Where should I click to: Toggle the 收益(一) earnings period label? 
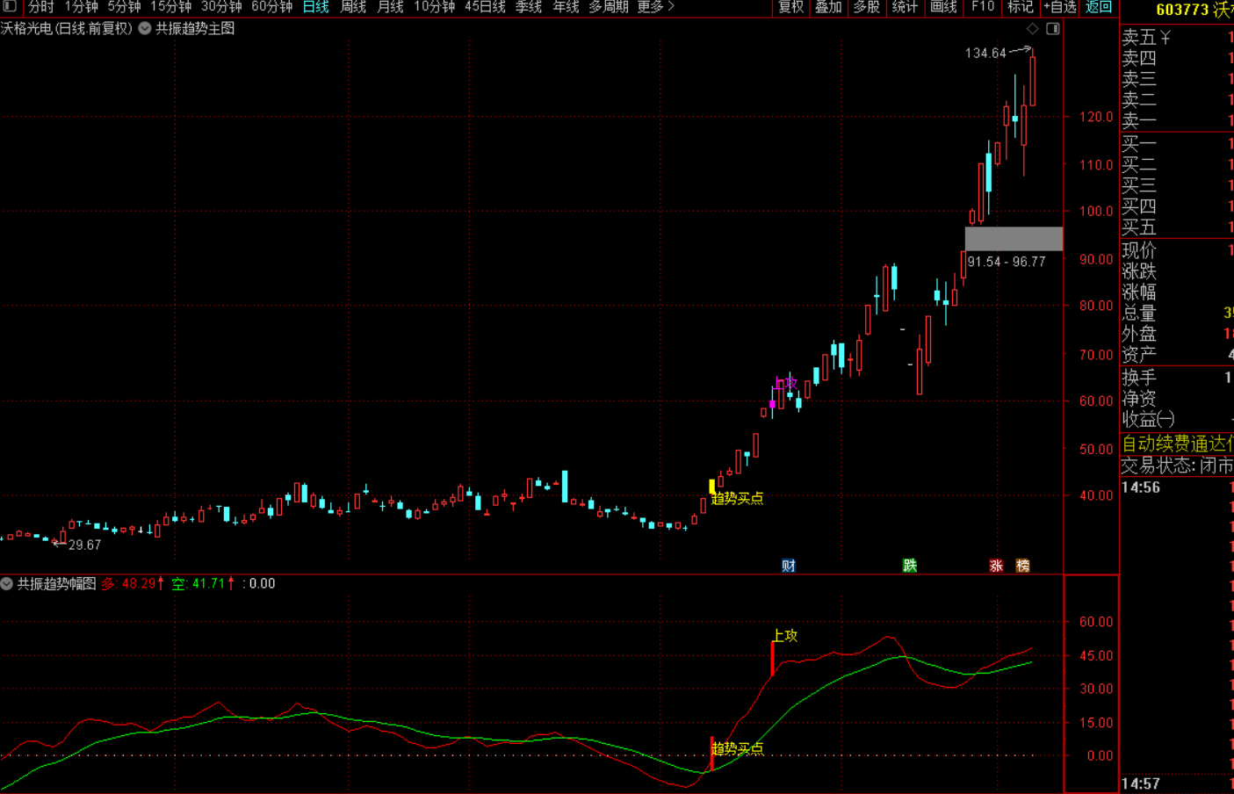(1148, 419)
